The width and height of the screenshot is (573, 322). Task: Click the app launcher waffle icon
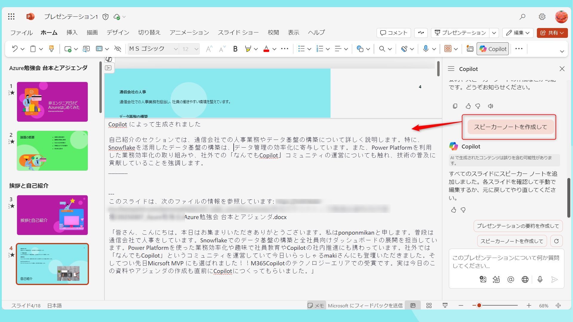pos(11,17)
